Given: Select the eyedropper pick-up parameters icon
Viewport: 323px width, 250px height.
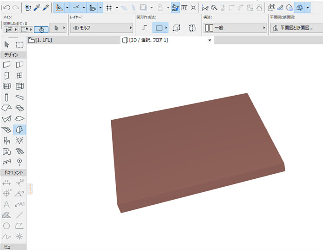Looking at the screenshot, I should point(37,8).
